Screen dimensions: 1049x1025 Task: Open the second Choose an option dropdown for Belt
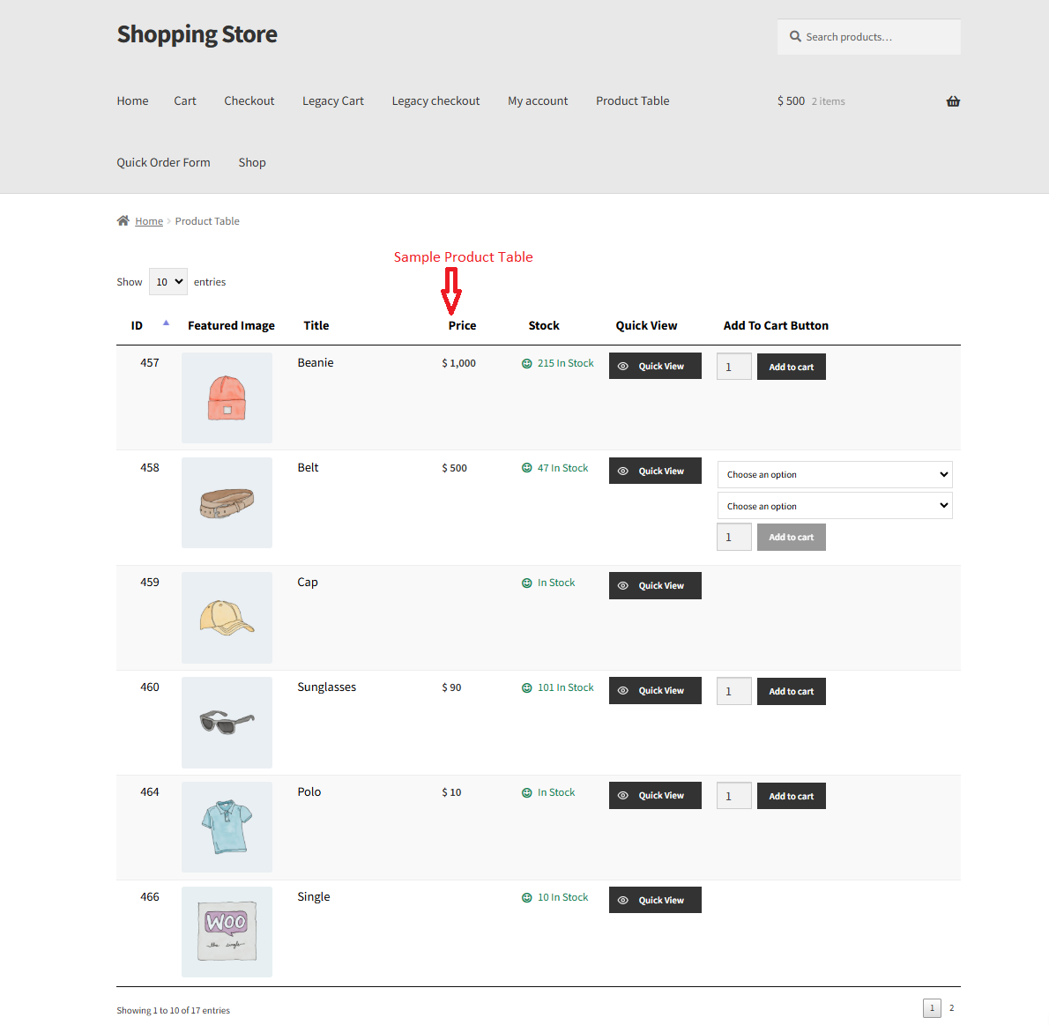coord(834,505)
